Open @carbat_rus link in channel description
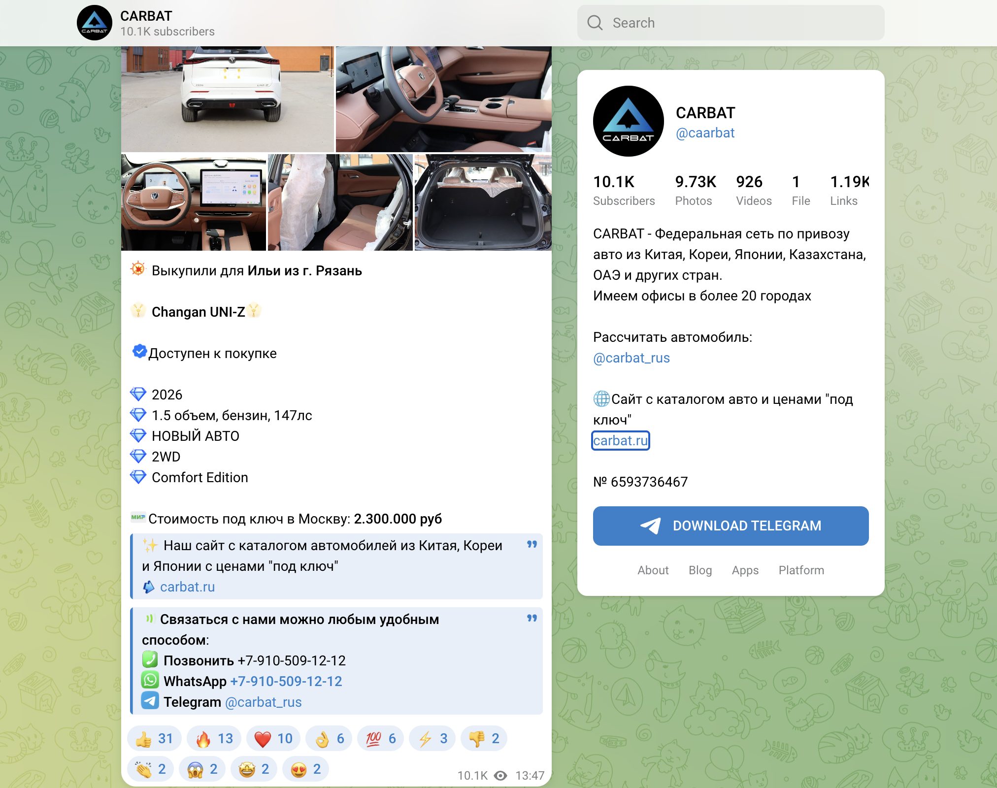The height and width of the screenshot is (788, 997). 631,358
